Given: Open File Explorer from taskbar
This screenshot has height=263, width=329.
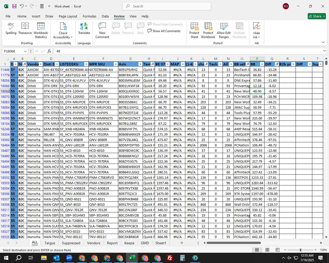Looking at the screenshot, I should [x=44, y=258].
